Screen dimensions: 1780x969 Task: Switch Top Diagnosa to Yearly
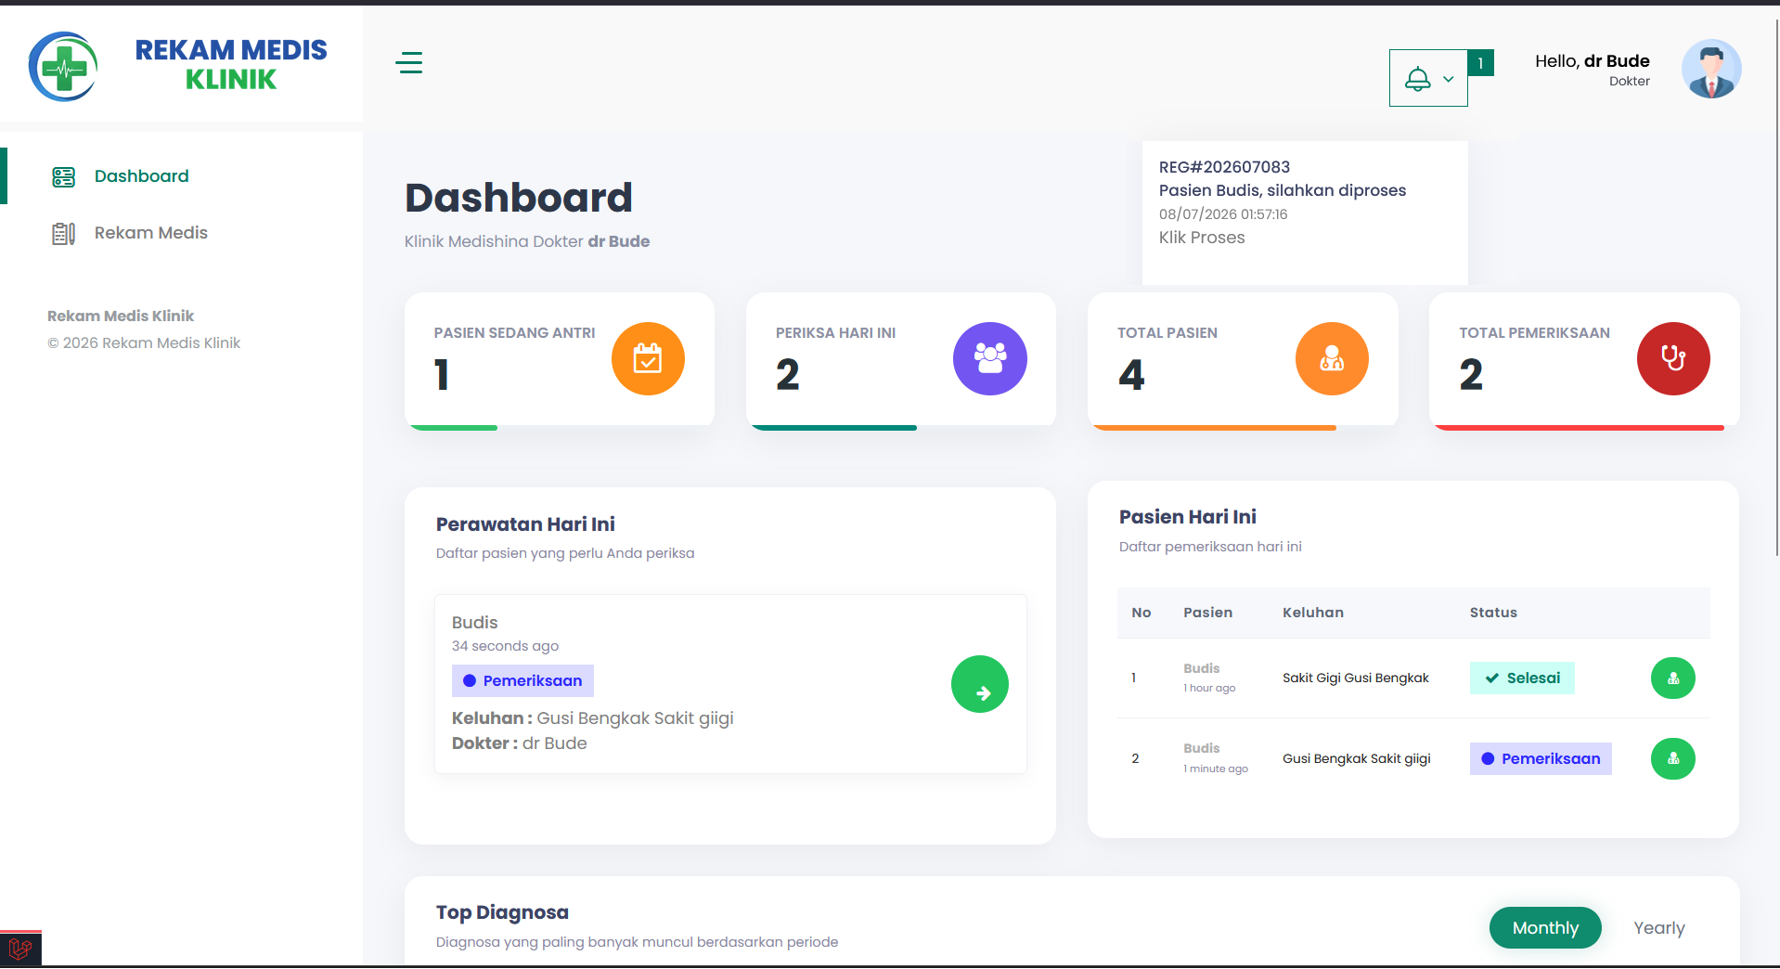pyautogui.click(x=1659, y=928)
